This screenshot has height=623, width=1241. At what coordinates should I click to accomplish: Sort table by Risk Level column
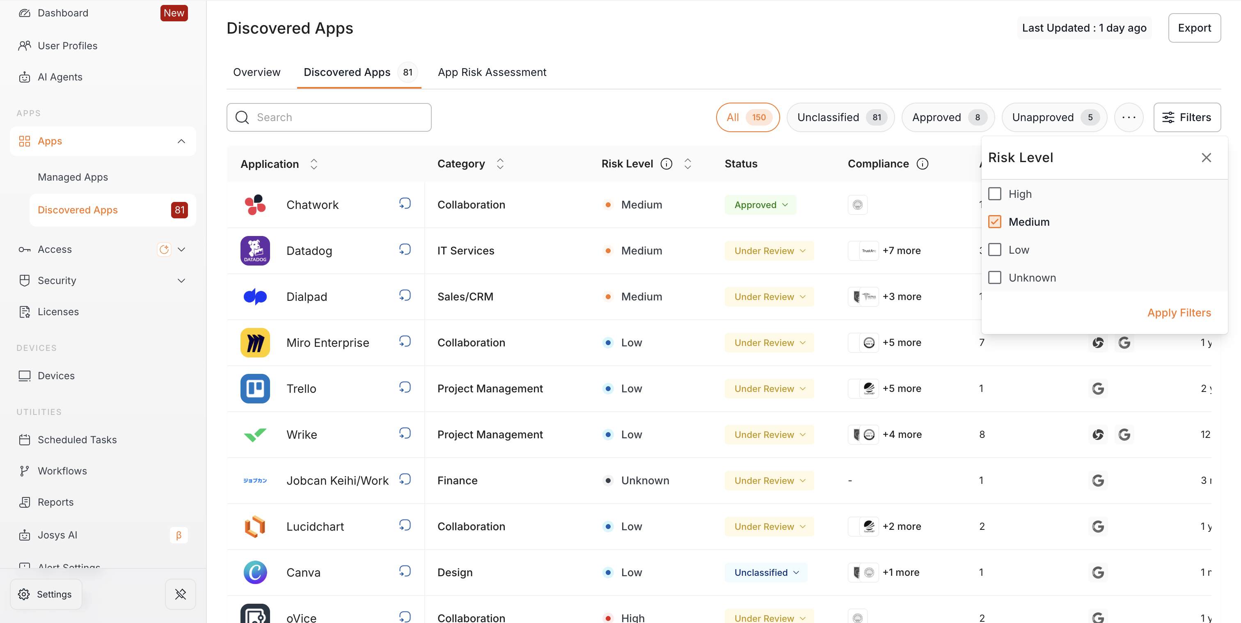pos(687,164)
